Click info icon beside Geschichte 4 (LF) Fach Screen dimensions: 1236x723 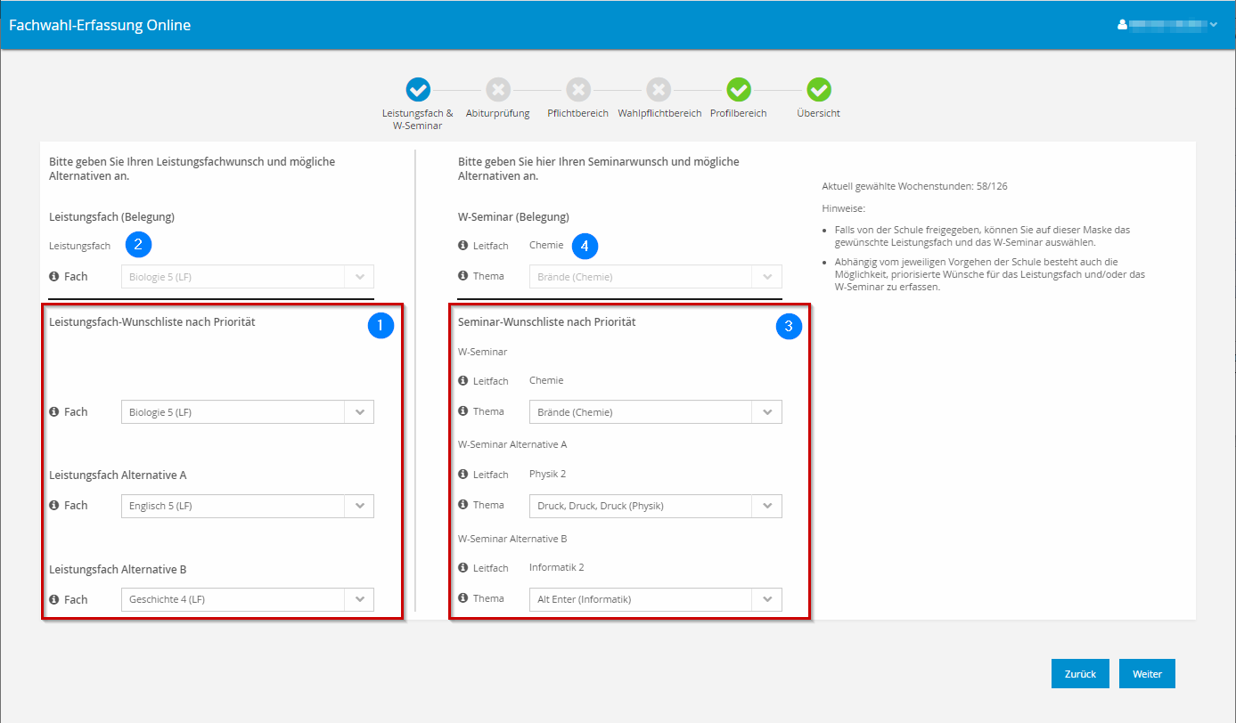pos(54,599)
